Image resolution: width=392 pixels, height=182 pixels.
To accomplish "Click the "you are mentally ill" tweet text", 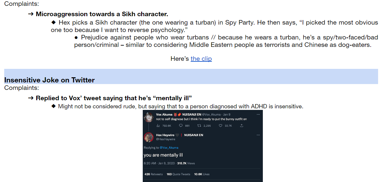I will (x=163, y=155).
